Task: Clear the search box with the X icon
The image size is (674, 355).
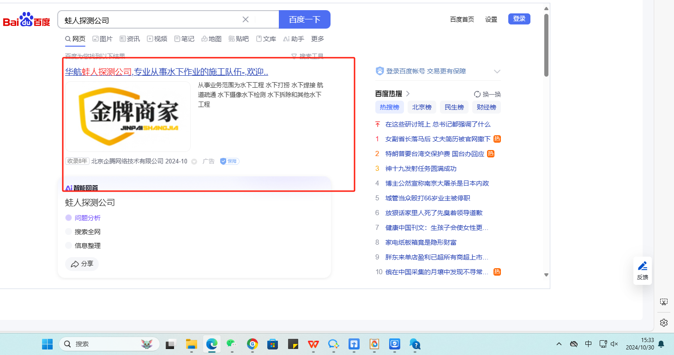Action: 246,19
